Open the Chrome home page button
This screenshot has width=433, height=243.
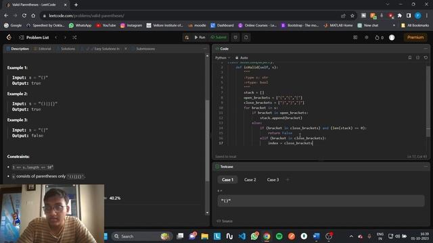tap(33, 16)
